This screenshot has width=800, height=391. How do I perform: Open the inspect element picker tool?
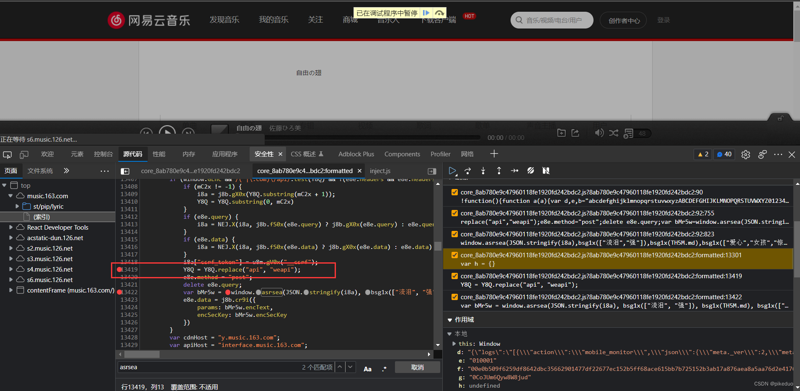(7, 155)
